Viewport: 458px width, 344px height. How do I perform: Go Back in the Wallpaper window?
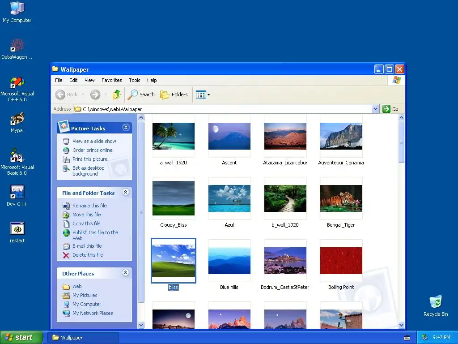(67, 95)
